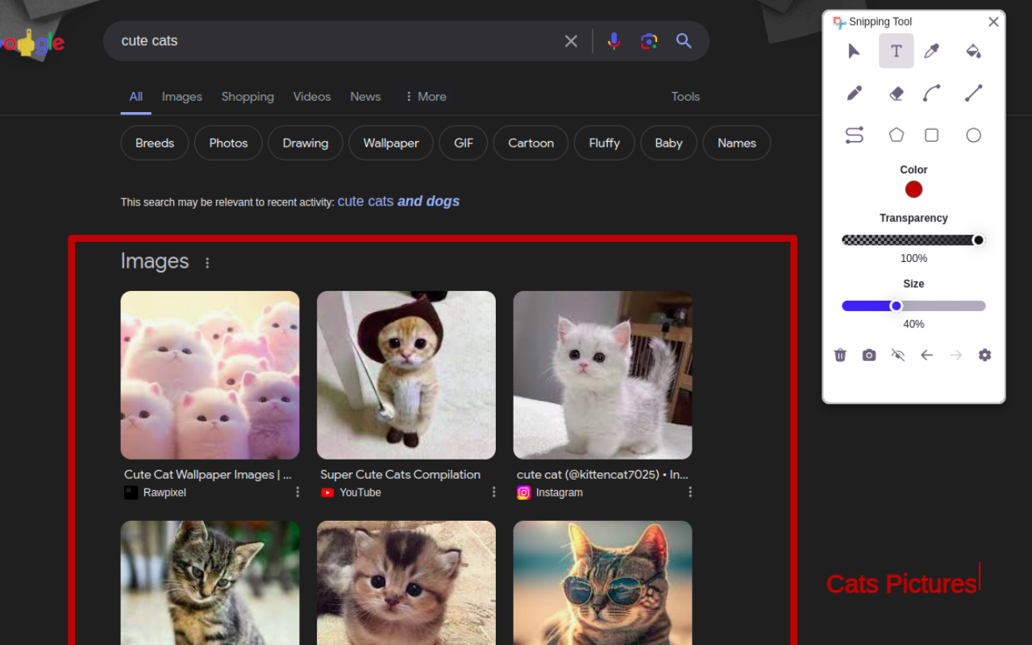The image size is (1032, 645).
Task: Open the pink fluffy kittens wallpaper thumbnail
Action: click(210, 375)
